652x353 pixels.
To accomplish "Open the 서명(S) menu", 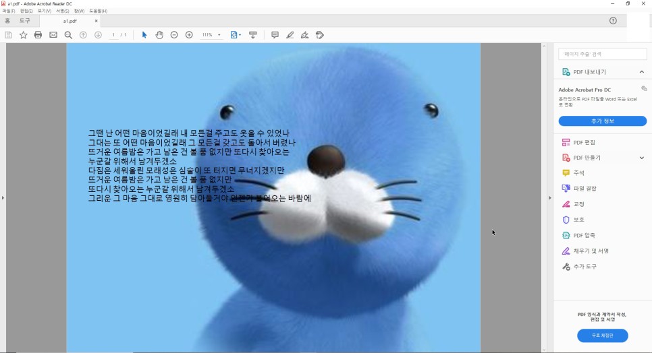I will 62,11.
